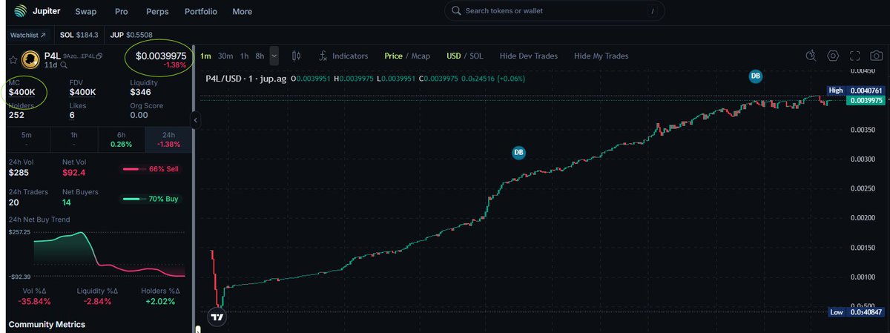Image resolution: width=890 pixels, height=333 pixels.
Task: Set chart currency to SOL
Action: pyautogui.click(x=477, y=56)
